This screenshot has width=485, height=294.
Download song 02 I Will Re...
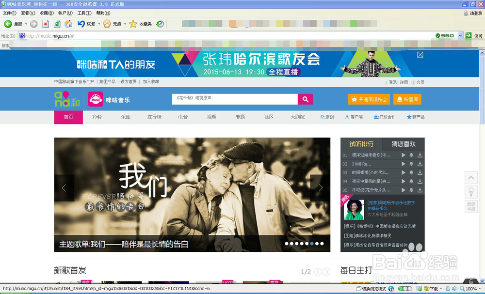(x=420, y=164)
